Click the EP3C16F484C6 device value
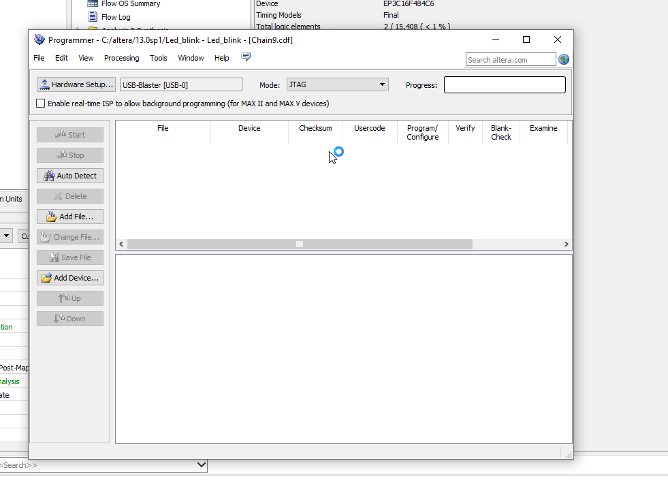Viewport: 668px width, 491px height. (x=409, y=4)
